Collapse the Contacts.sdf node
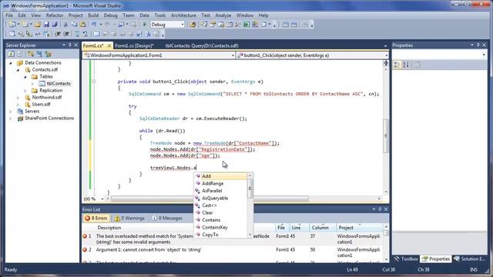Viewport: 493px width, 277px height. (x=18, y=70)
